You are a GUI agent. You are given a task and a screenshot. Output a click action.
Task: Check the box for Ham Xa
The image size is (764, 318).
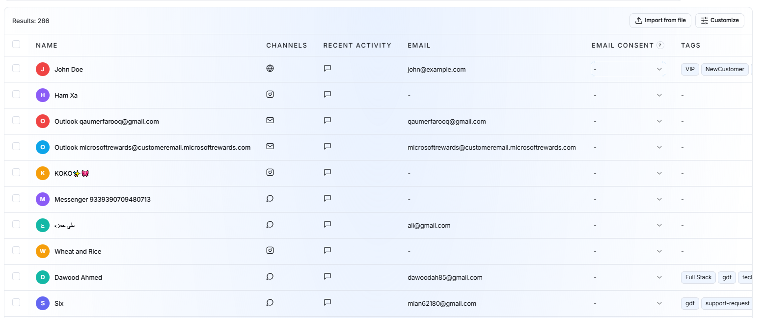coord(16,94)
